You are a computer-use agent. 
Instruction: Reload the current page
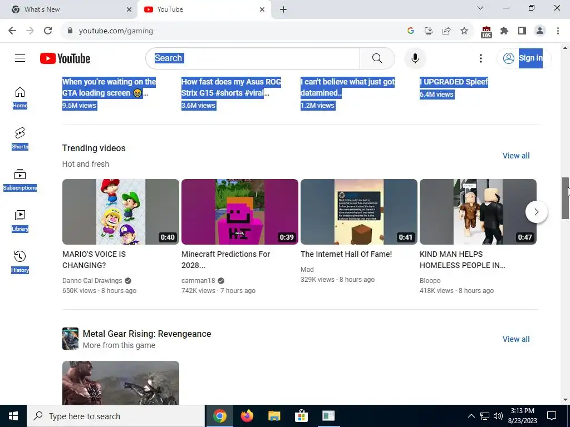(48, 31)
